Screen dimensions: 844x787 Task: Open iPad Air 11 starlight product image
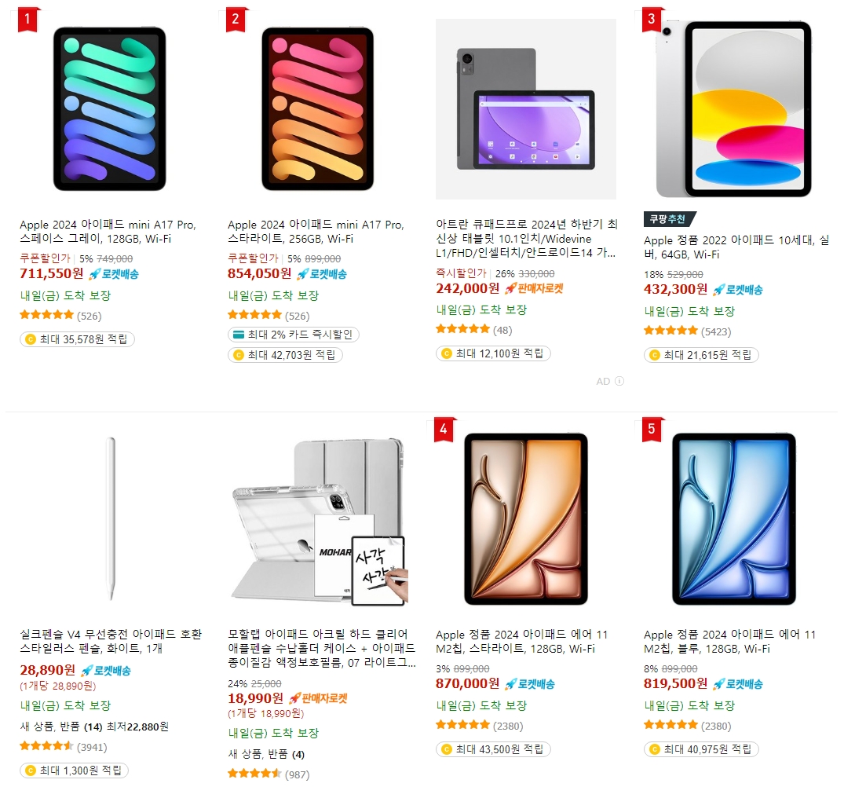coord(526,519)
